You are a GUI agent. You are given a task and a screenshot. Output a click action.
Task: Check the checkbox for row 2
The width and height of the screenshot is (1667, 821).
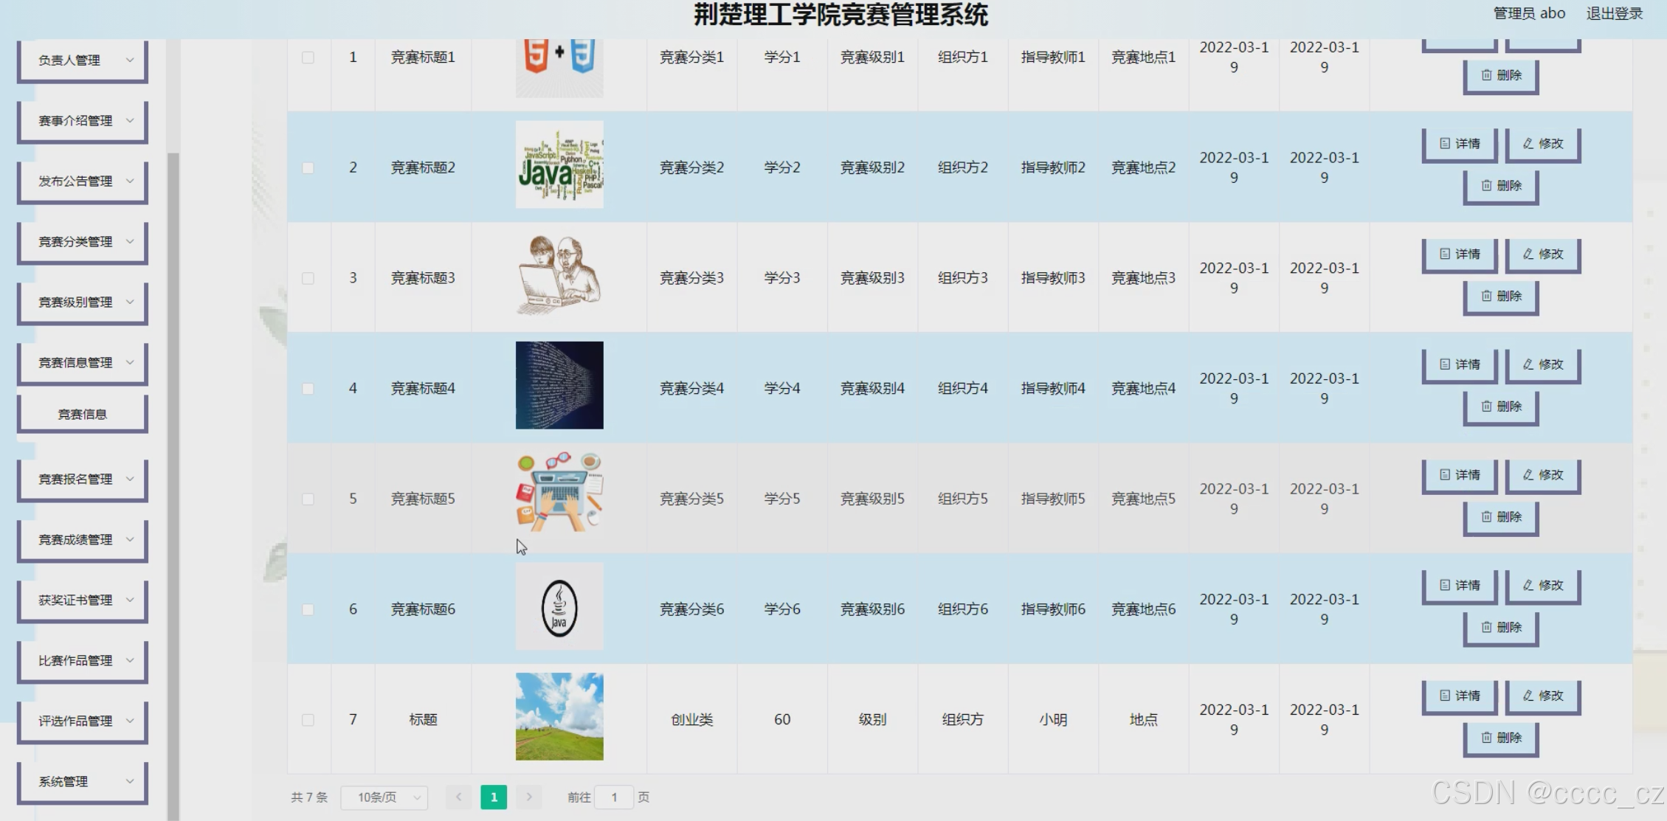click(x=308, y=168)
